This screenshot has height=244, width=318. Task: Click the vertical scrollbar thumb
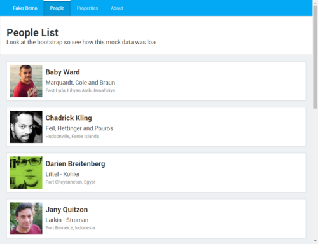coord(315,57)
